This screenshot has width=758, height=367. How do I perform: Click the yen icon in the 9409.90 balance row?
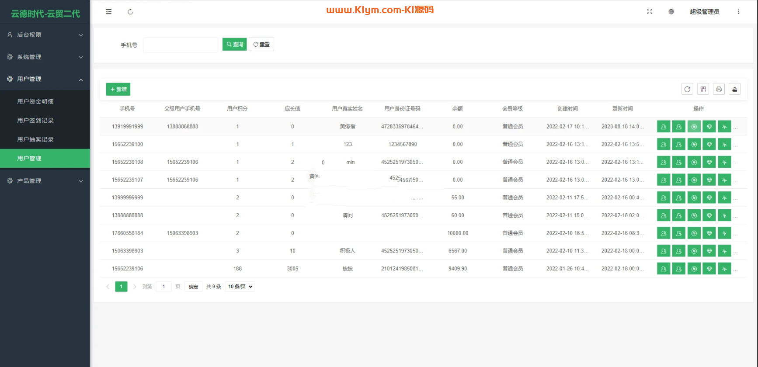coord(694,269)
